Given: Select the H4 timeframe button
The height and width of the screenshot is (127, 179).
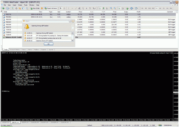Looking at the screenshot, I should point(160,8).
